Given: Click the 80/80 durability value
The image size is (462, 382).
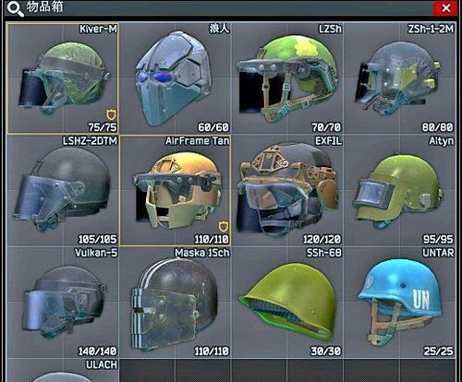Looking at the screenshot, I should 438,127.
